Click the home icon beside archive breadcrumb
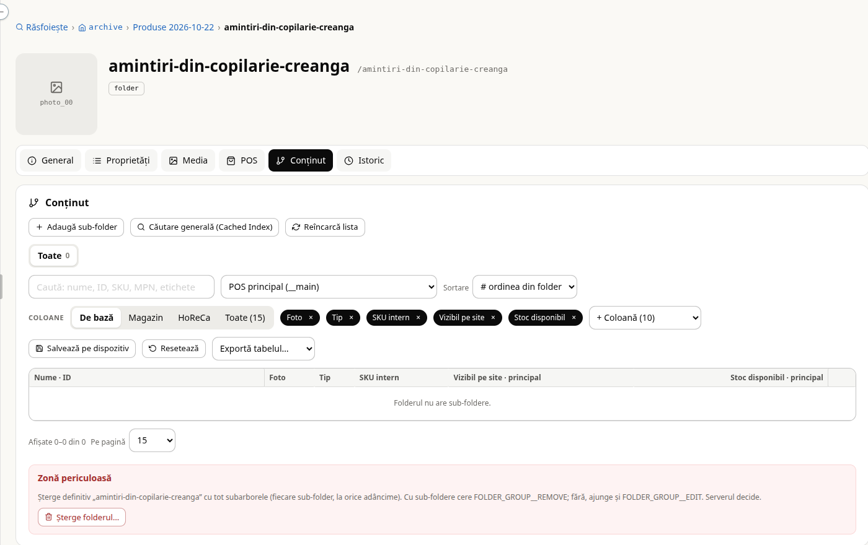The width and height of the screenshot is (868, 545). (82, 28)
